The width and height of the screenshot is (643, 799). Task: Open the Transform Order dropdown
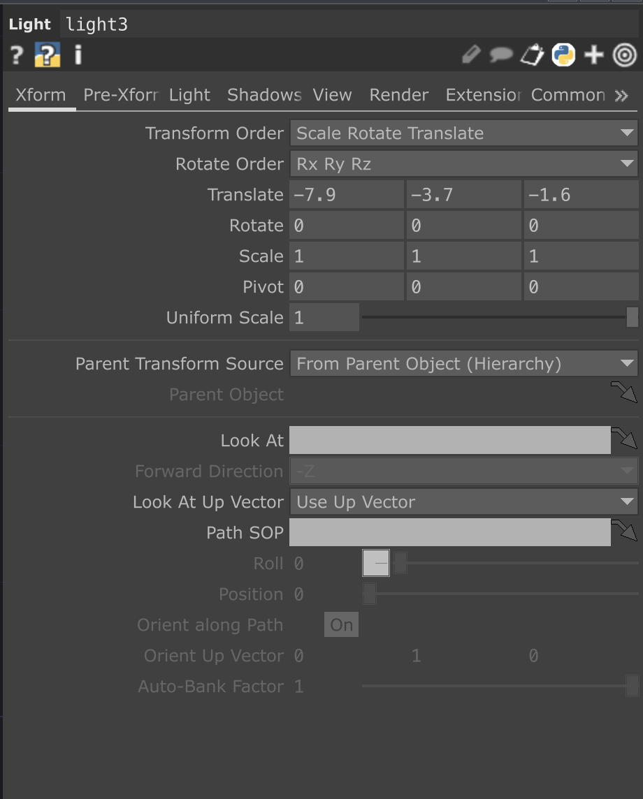(x=463, y=133)
